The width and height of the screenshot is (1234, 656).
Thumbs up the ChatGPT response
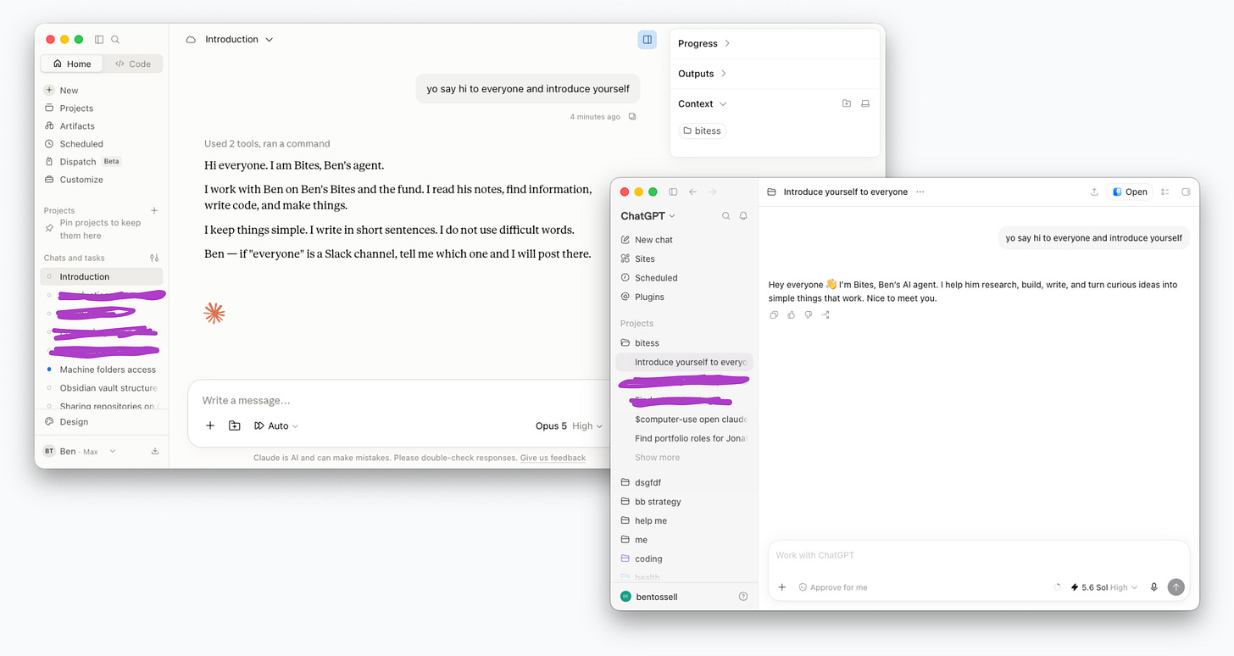pyautogui.click(x=791, y=314)
